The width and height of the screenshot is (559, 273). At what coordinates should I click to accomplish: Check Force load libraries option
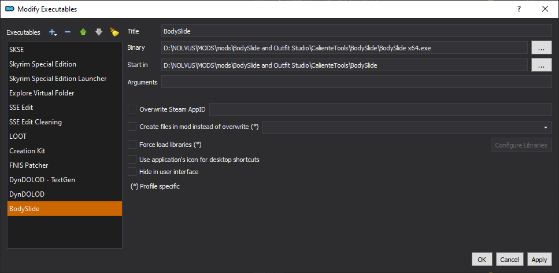(x=132, y=145)
